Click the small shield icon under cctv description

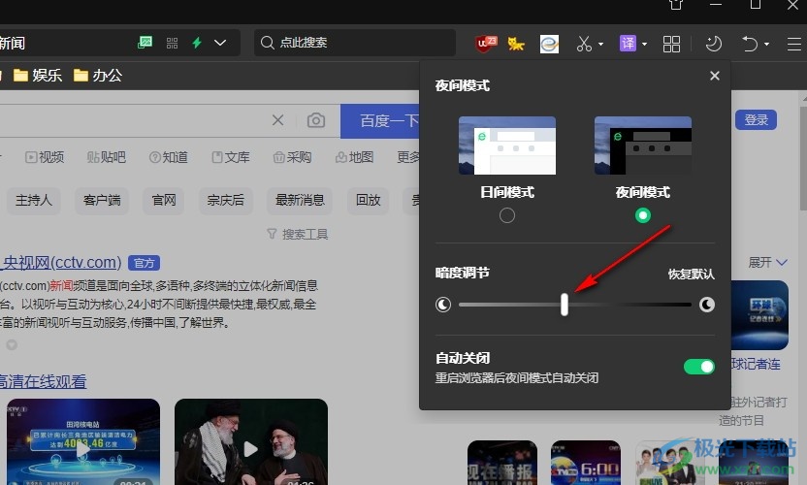click(12, 344)
